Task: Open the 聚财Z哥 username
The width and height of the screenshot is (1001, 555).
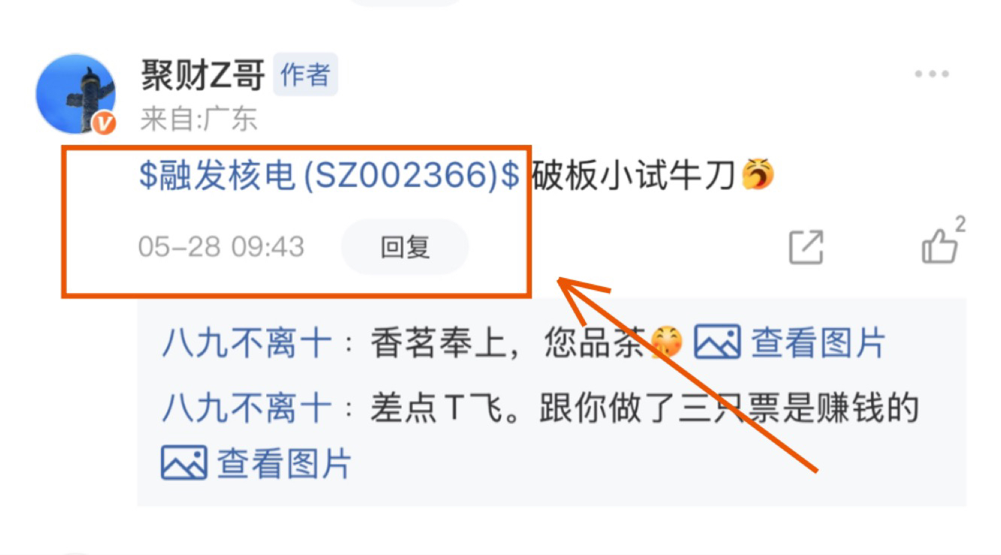Action: [203, 75]
